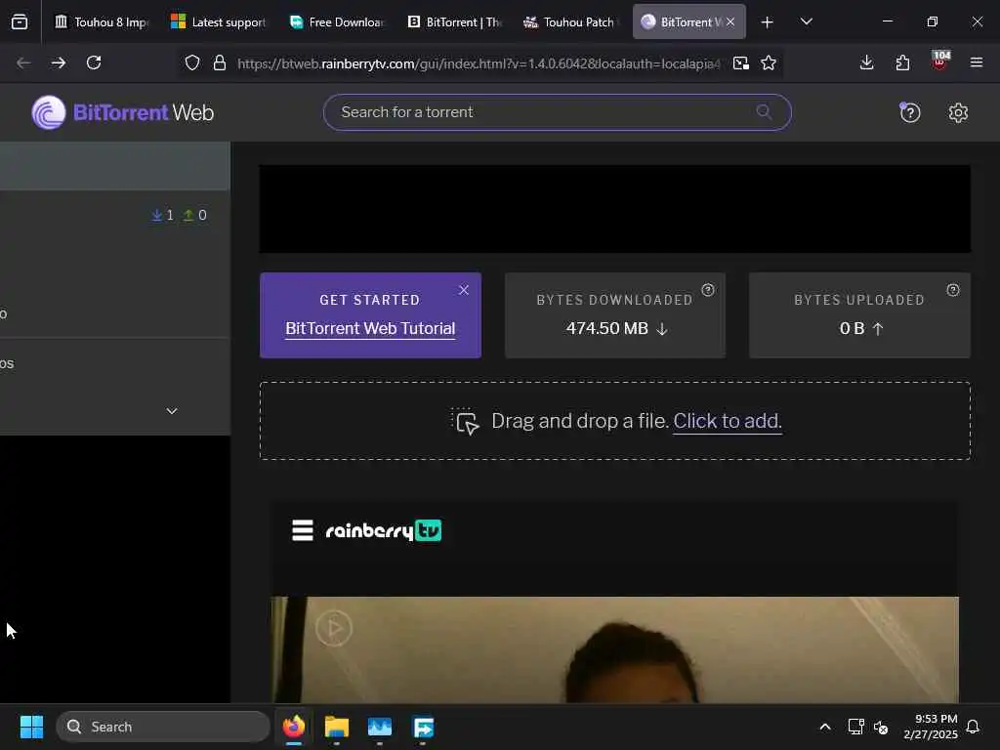The height and width of the screenshot is (750, 1000).
Task: Open the list all tabs dropdown
Action: [806, 21]
